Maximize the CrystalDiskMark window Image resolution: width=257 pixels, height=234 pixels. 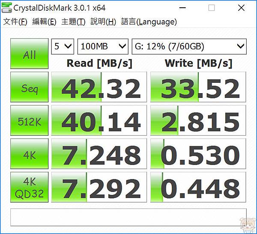[212, 8]
